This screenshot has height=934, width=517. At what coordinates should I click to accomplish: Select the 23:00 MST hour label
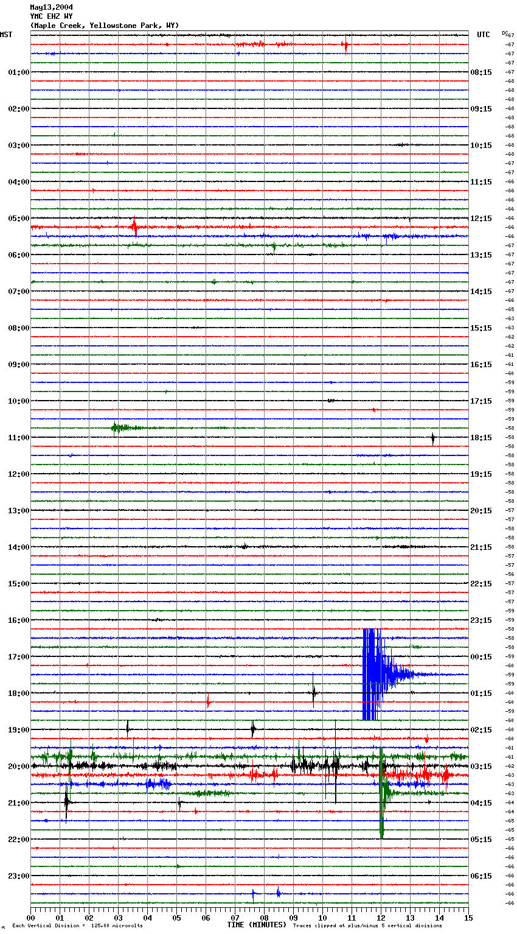coord(18,876)
